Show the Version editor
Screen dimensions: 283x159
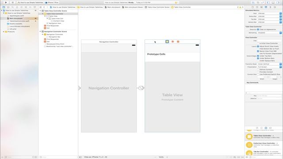[x=262, y=3]
